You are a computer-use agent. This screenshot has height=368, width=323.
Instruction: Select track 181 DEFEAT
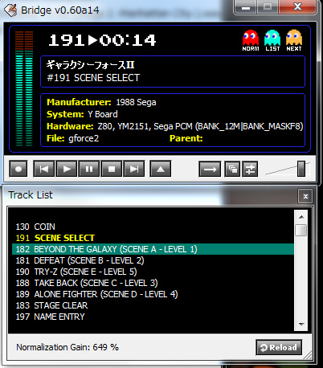(153, 260)
